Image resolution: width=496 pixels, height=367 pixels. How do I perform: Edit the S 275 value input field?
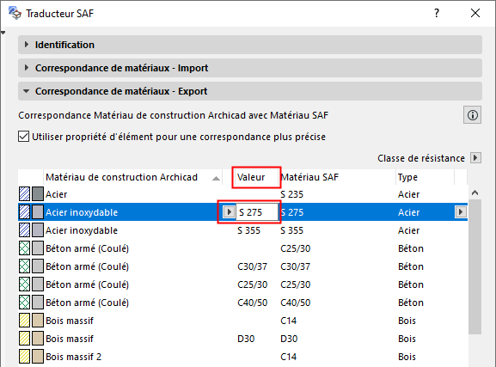257,212
